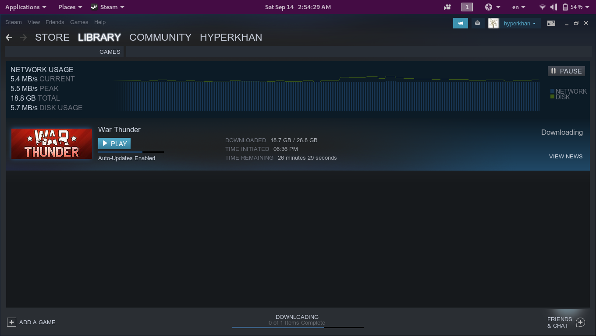Open FRIENDS & CHAT

[x=560, y=322]
